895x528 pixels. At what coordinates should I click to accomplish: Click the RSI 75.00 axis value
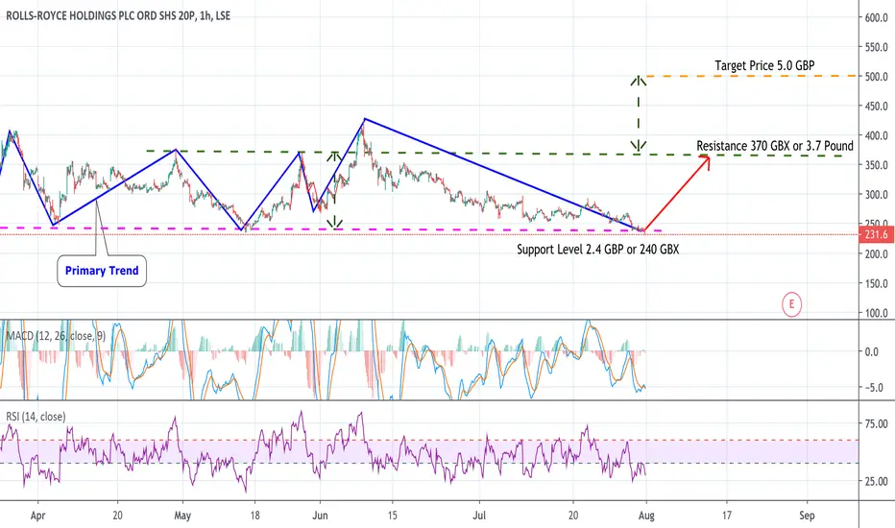876,424
